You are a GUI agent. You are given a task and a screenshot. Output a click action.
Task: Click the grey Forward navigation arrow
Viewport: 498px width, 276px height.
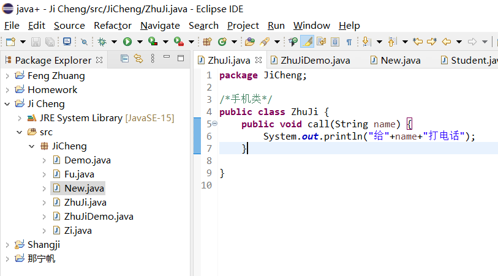click(472, 42)
